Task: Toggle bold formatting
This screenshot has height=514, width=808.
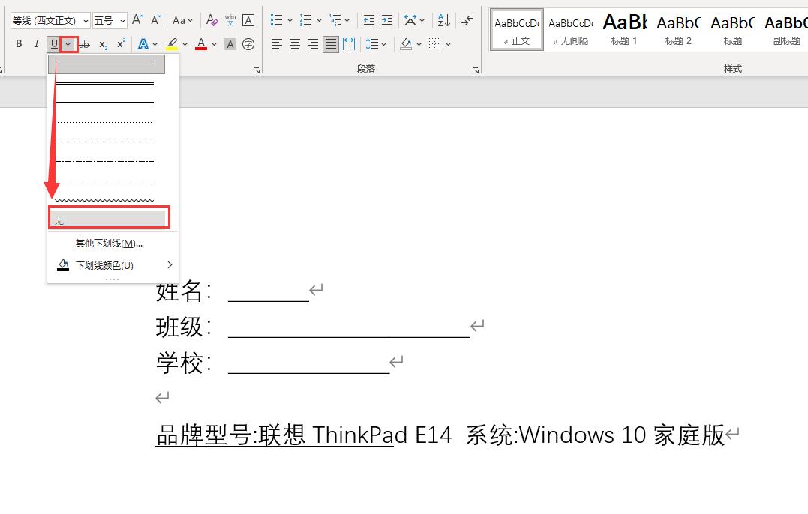Action: point(18,43)
